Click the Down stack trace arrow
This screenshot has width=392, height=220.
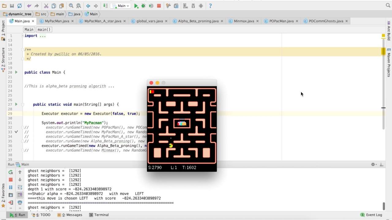click(x=20, y=180)
